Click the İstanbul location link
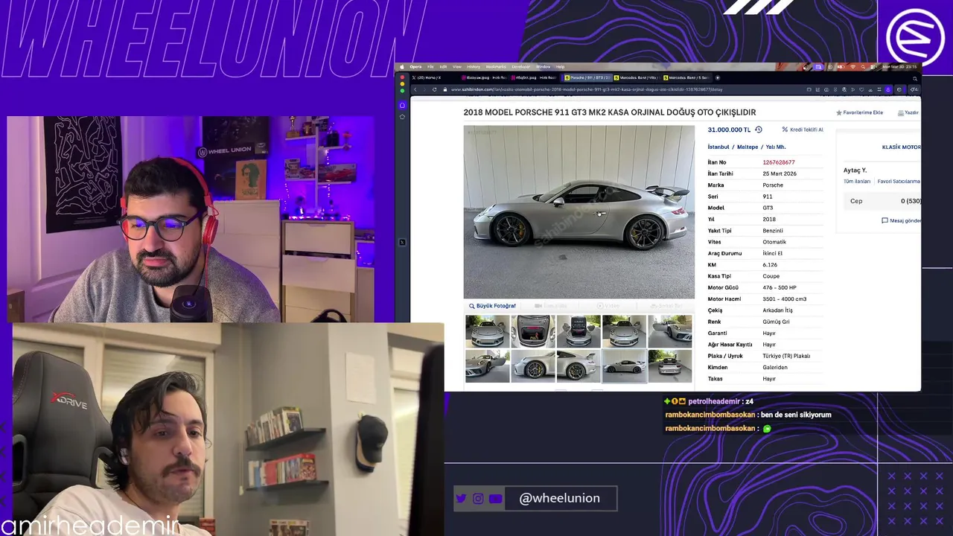Image resolution: width=953 pixels, height=536 pixels. point(718,147)
